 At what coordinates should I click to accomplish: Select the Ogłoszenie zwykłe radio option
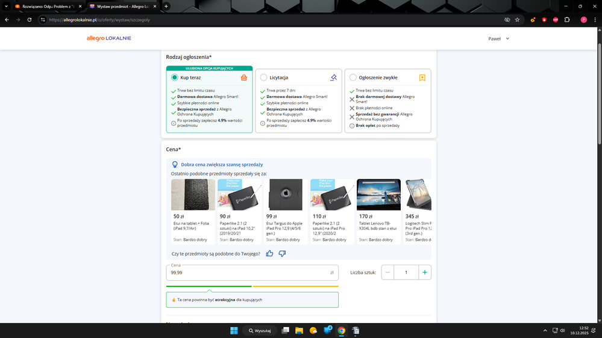(x=353, y=78)
